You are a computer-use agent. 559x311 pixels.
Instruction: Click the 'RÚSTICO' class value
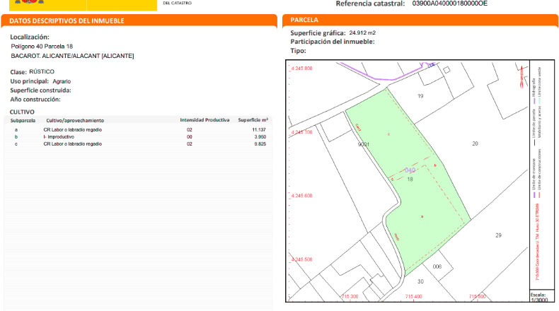pyautogui.click(x=42, y=71)
